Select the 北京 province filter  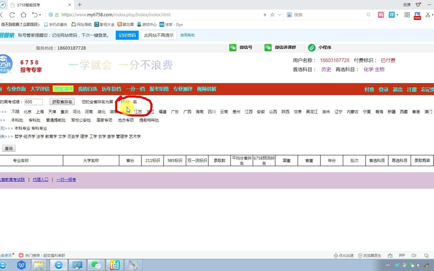[x=27, y=112]
